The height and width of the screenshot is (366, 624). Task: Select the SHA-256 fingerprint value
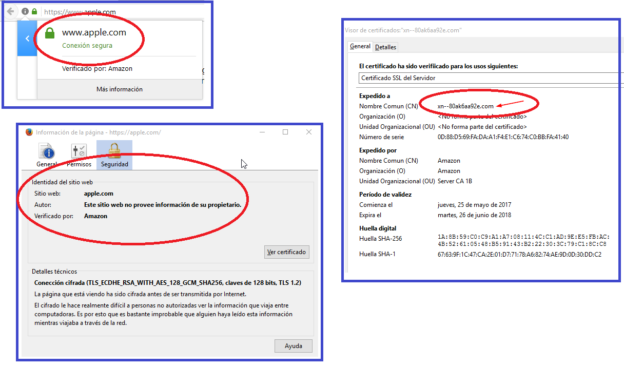523,240
